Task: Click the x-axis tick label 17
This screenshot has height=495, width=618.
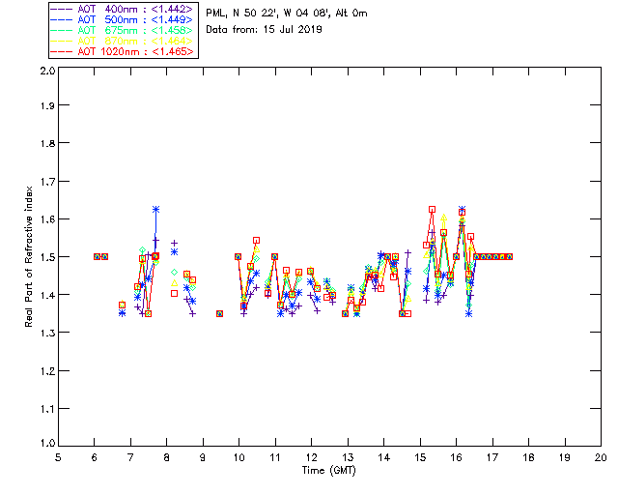Action: (492, 457)
